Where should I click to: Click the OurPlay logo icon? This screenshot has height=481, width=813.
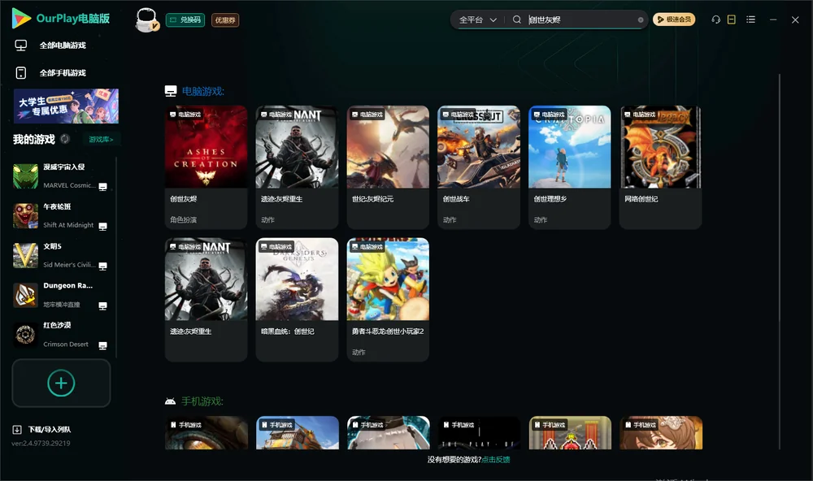(21, 18)
